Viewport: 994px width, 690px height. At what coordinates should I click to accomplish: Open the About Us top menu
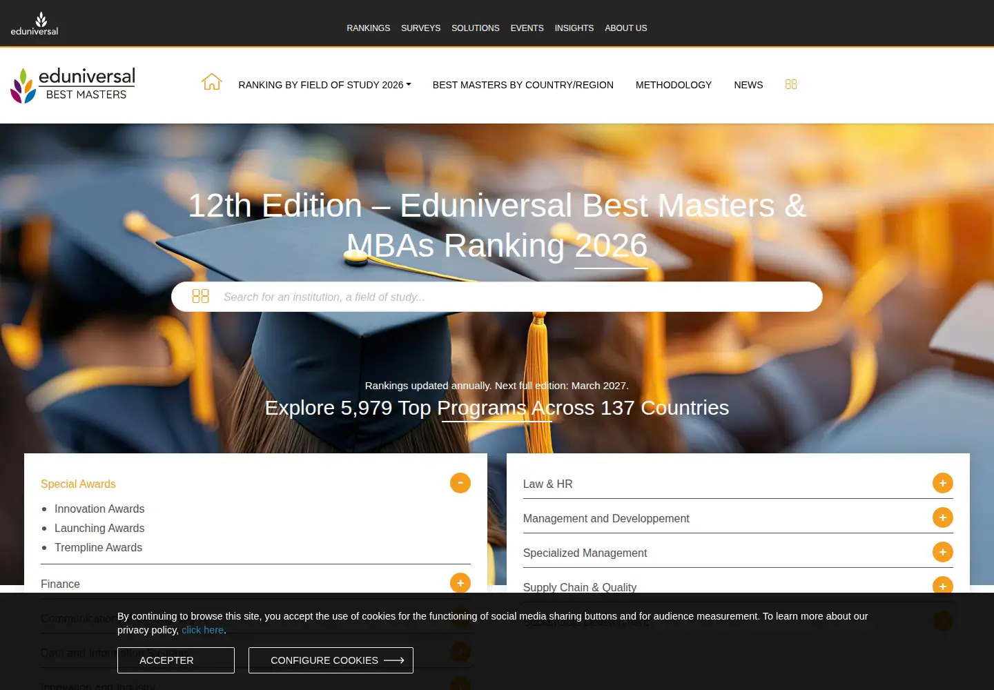tap(626, 28)
